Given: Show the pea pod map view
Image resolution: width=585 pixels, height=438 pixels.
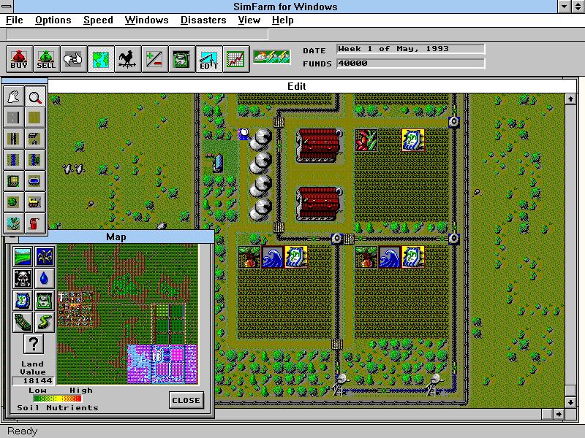Looking at the screenshot, I should (x=23, y=322).
